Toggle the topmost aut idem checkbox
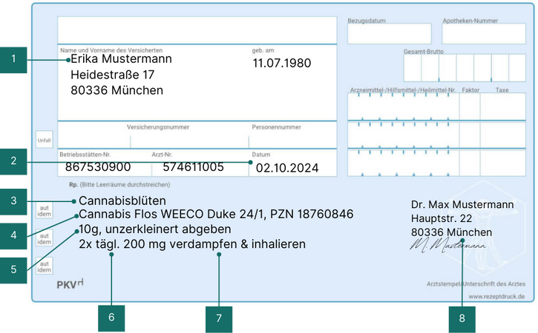The width and height of the screenshot is (538, 333). (44, 212)
